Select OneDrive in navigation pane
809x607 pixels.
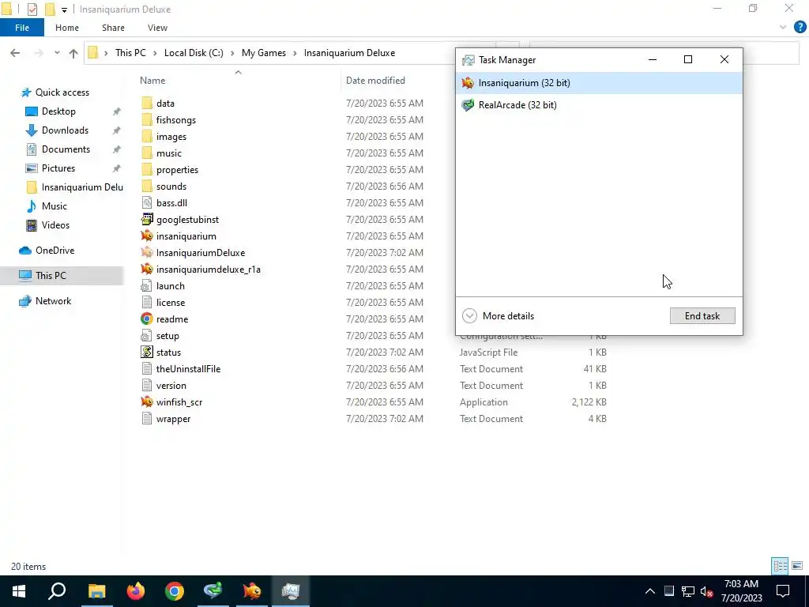point(55,251)
